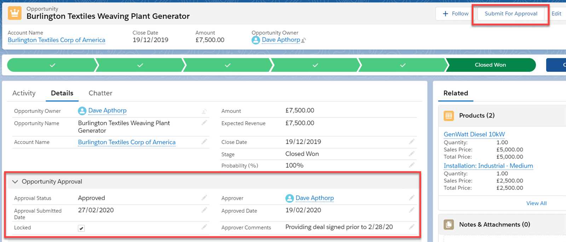Click the Products related list icon
The image size is (566, 242).
449,115
